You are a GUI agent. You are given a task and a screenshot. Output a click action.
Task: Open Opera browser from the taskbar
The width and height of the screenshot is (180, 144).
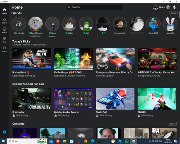coord(78,141)
